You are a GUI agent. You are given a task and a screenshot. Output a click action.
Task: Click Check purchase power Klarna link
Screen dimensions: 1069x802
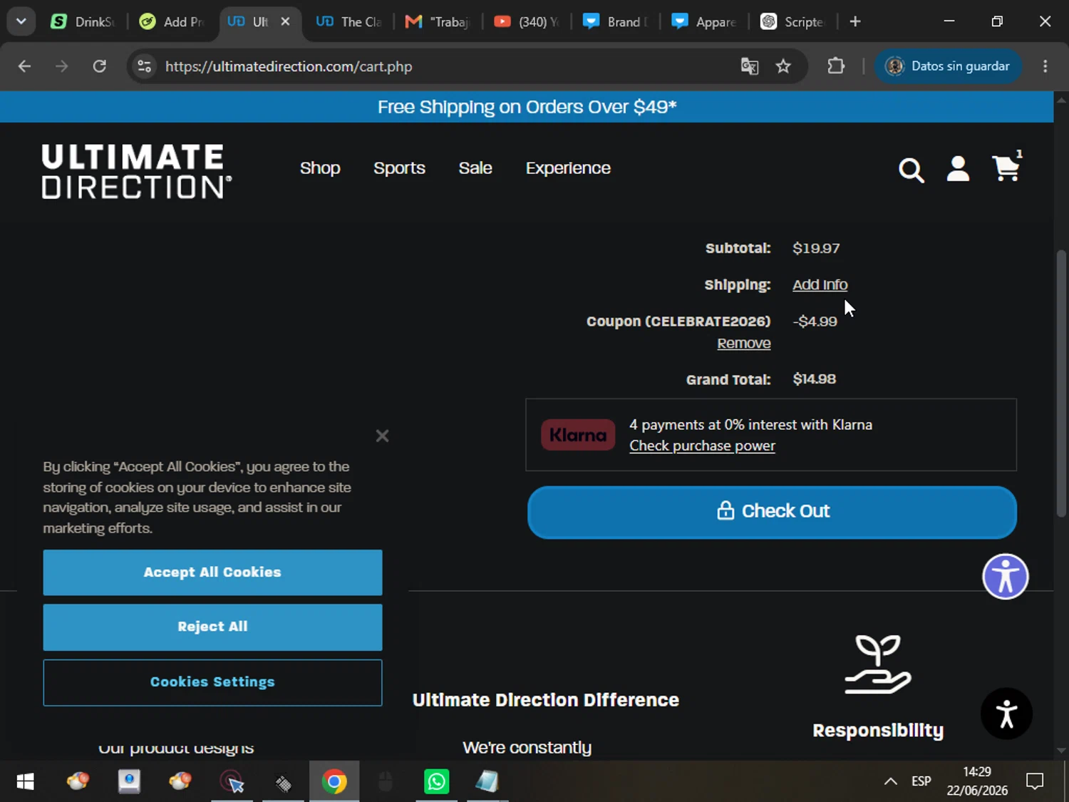[702, 446]
